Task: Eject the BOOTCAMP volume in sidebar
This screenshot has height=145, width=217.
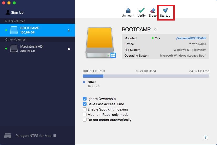Action: [x=69, y=30]
